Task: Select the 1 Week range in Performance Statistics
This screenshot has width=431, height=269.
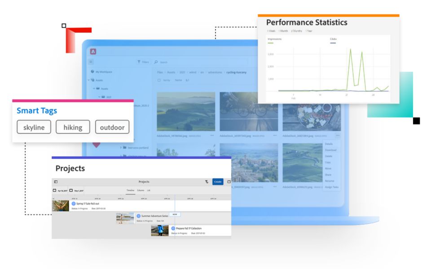Action: [x=271, y=31]
